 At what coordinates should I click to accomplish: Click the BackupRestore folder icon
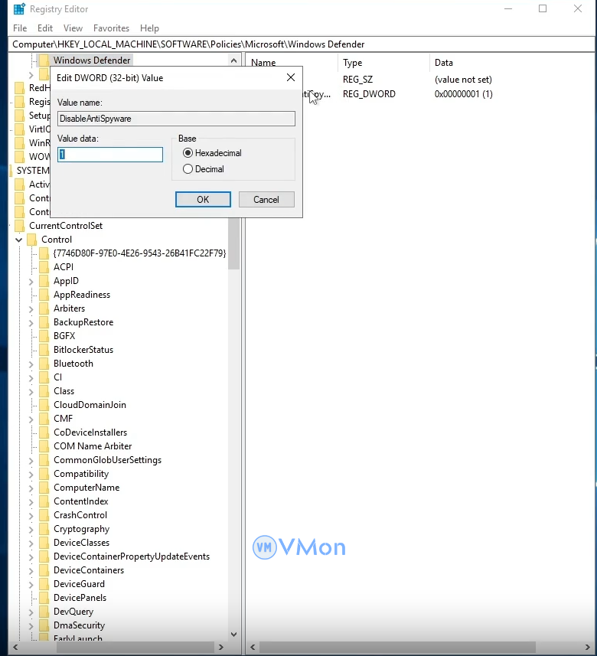click(x=44, y=322)
